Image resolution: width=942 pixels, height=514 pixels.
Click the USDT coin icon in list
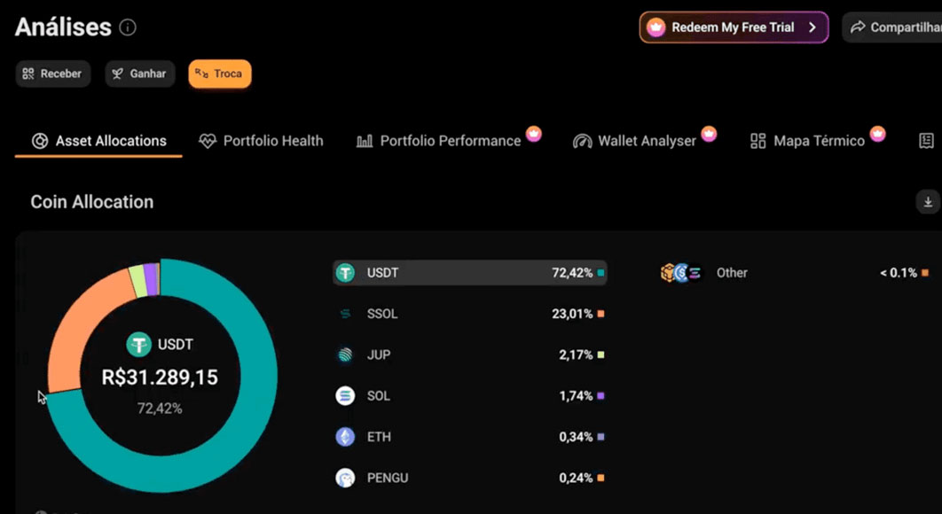pyautogui.click(x=345, y=273)
